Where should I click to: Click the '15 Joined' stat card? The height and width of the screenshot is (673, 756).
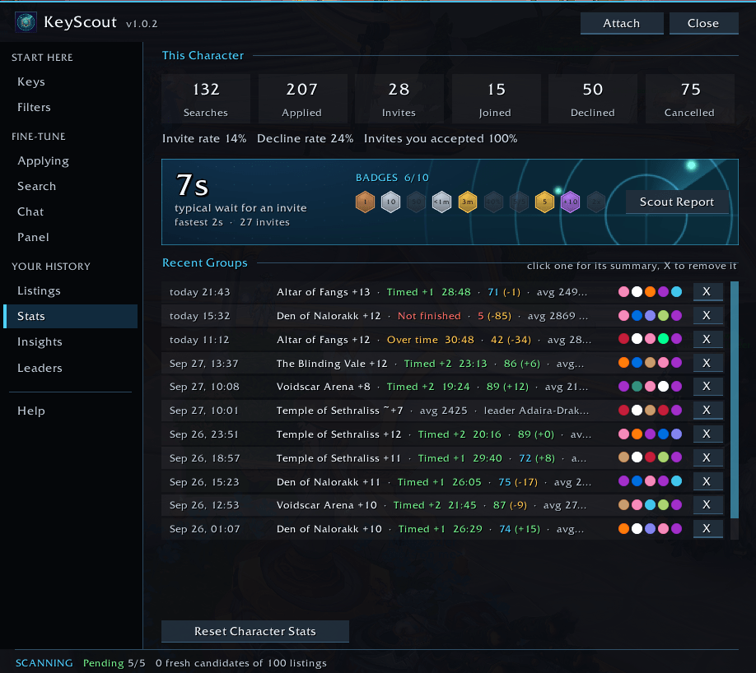pos(496,100)
